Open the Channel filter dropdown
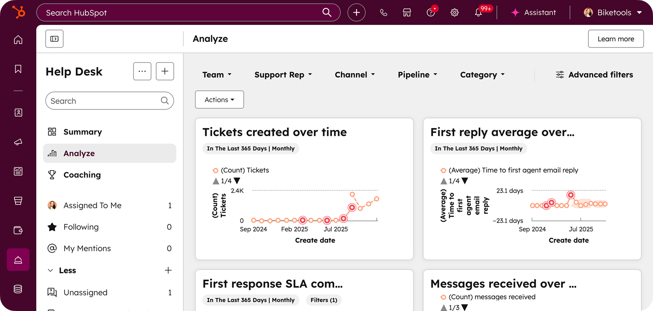The height and width of the screenshot is (311, 653). pyautogui.click(x=355, y=75)
